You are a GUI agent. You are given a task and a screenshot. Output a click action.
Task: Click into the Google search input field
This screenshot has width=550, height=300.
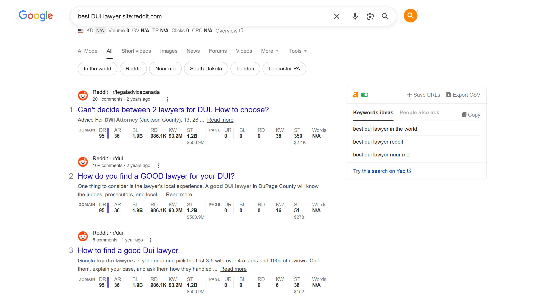pyautogui.click(x=202, y=16)
